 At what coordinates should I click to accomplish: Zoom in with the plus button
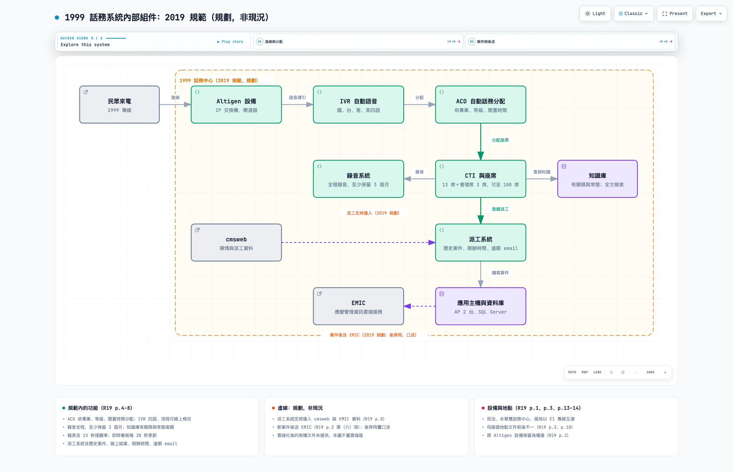[665, 372]
